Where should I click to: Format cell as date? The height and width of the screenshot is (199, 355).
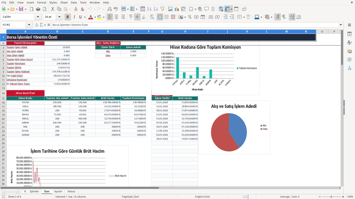pos(203,17)
